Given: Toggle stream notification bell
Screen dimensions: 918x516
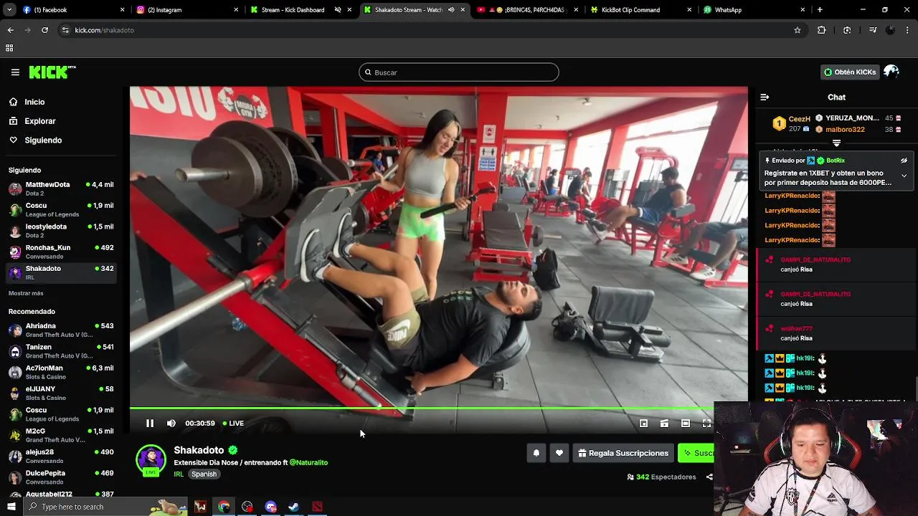Looking at the screenshot, I should pos(536,453).
